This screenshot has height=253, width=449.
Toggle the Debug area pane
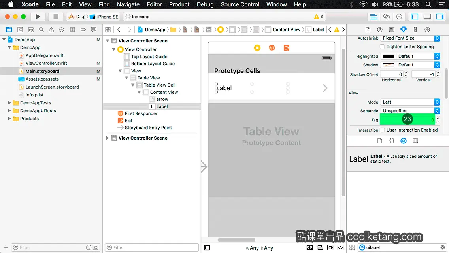[427, 17]
